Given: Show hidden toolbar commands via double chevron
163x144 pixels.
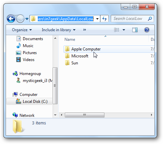Looking at the screenshot, I should [85, 30].
